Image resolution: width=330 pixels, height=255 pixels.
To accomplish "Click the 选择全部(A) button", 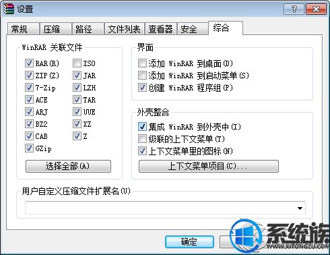I will 68,167.
